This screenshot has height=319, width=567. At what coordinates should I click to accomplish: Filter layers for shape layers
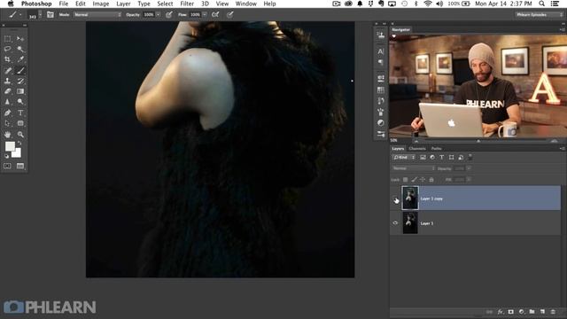tap(451, 158)
